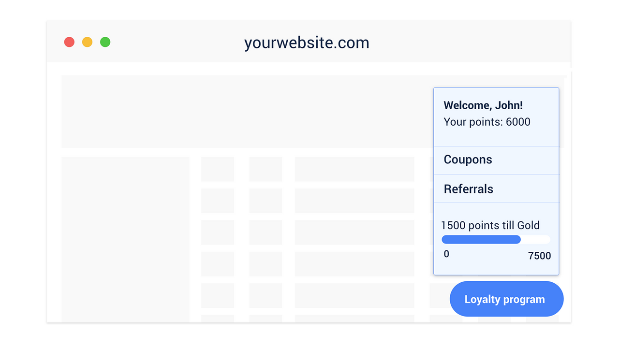Click the Loyalty program button
Screen dimensions: 619x348
pos(506,299)
